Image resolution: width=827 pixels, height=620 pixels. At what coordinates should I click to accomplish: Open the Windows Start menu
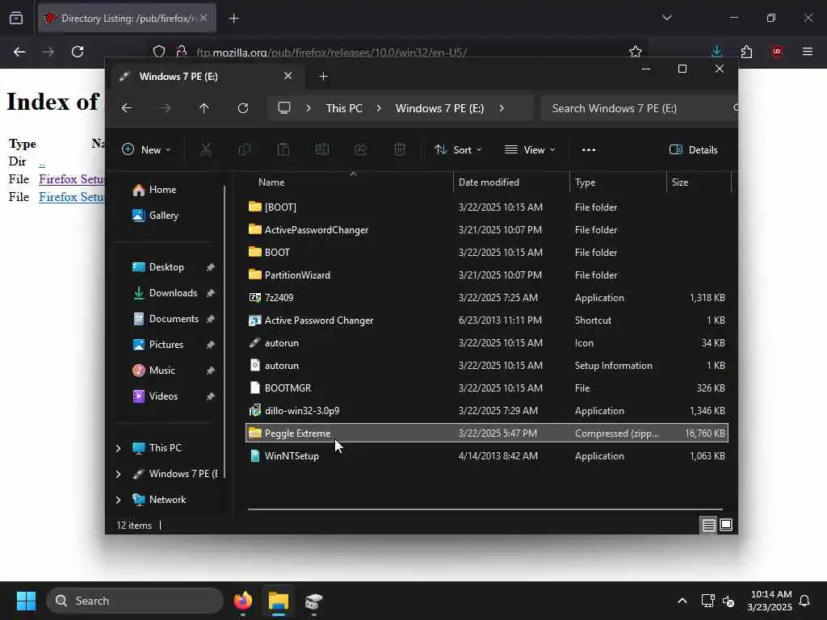(26, 601)
